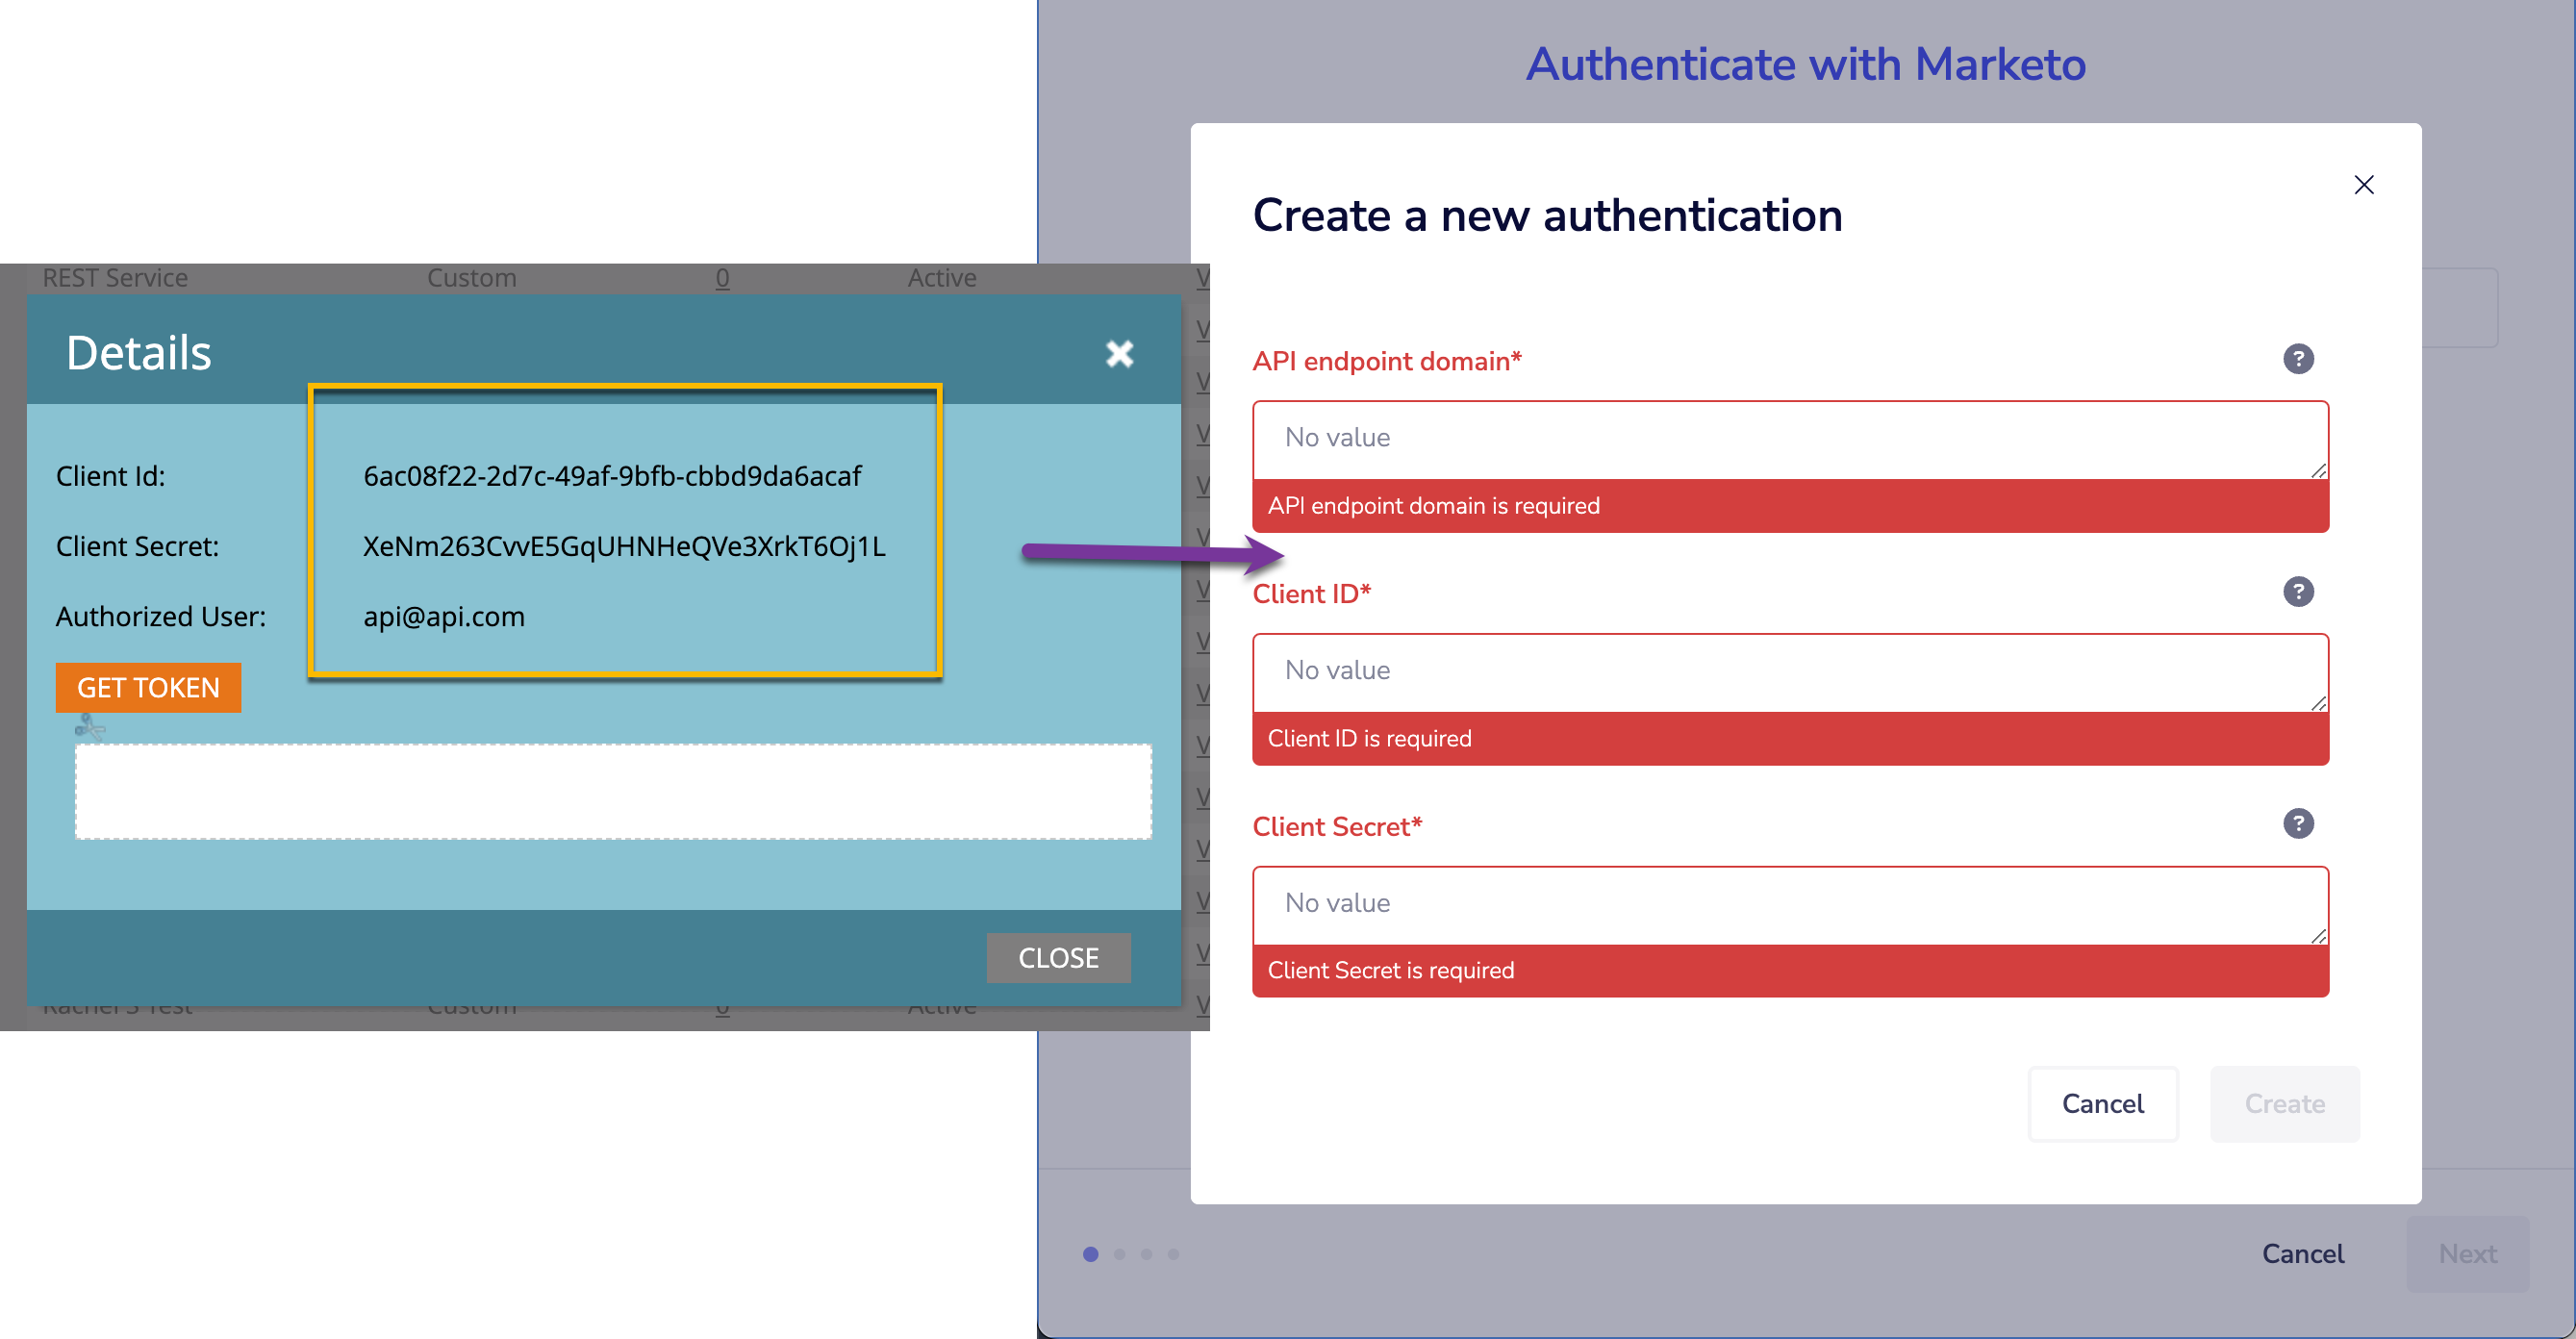The height and width of the screenshot is (1339, 2576).
Task: Click the CLOSE button in Details
Action: click(x=1058, y=958)
